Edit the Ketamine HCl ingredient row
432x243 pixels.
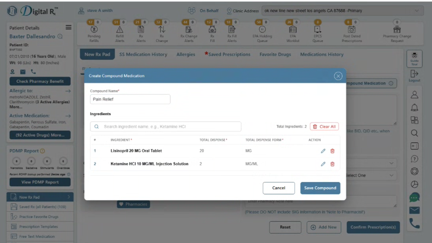coord(323,164)
